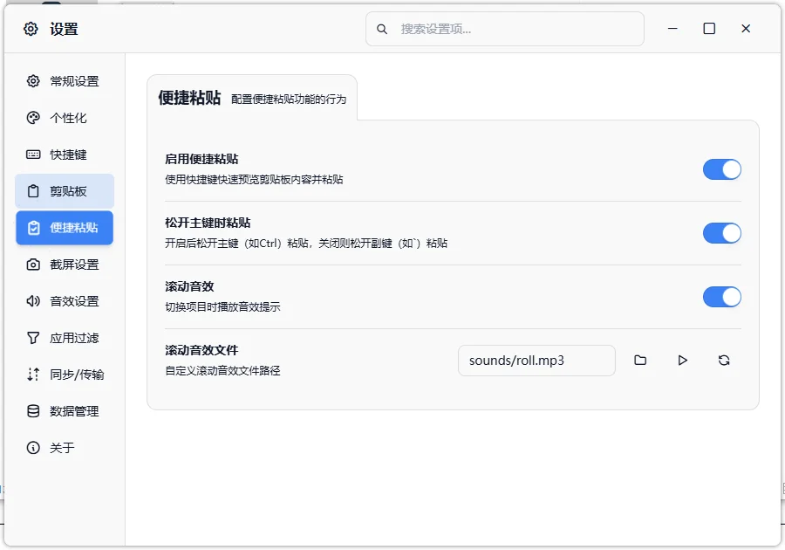The width and height of the screenshot is (785, 550).
Task: Click the gear icon next to 常规设置
Action: (33, 81)
